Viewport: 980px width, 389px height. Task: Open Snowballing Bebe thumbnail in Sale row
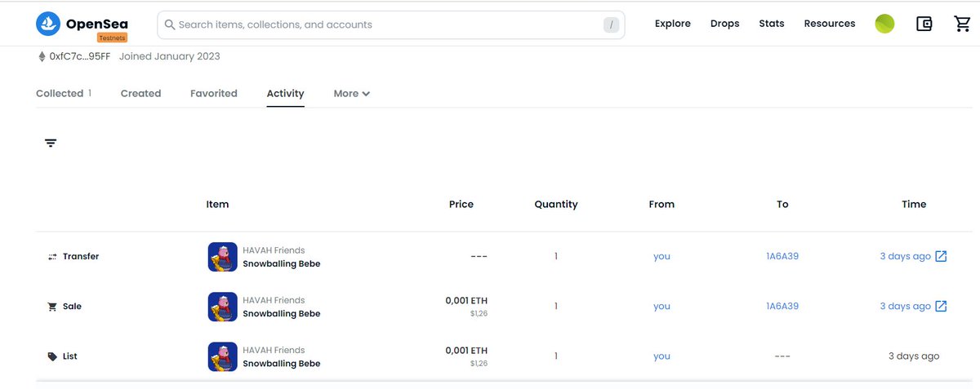click(x=222, y=307)
